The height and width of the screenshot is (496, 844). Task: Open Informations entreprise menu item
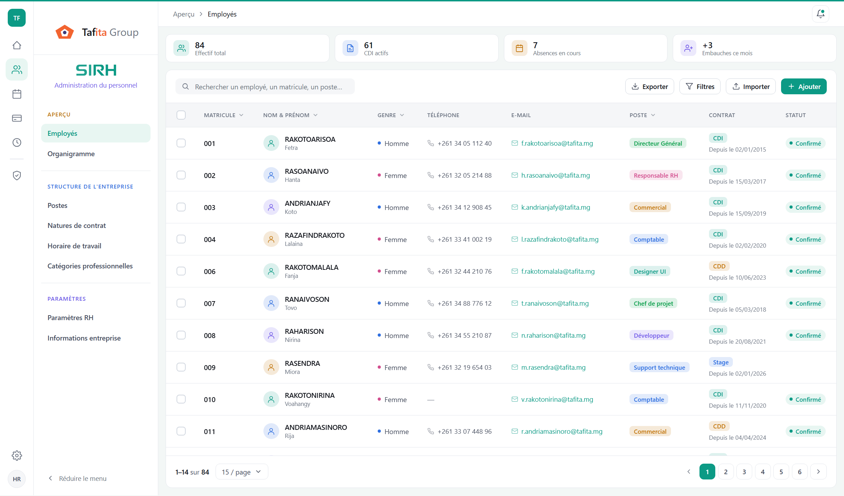coord(96,338)
